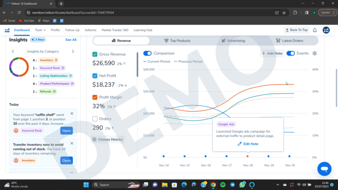Open WhatsApp from the taskbar
This screenshot has width=338, height=190.
tap(242, 185)
